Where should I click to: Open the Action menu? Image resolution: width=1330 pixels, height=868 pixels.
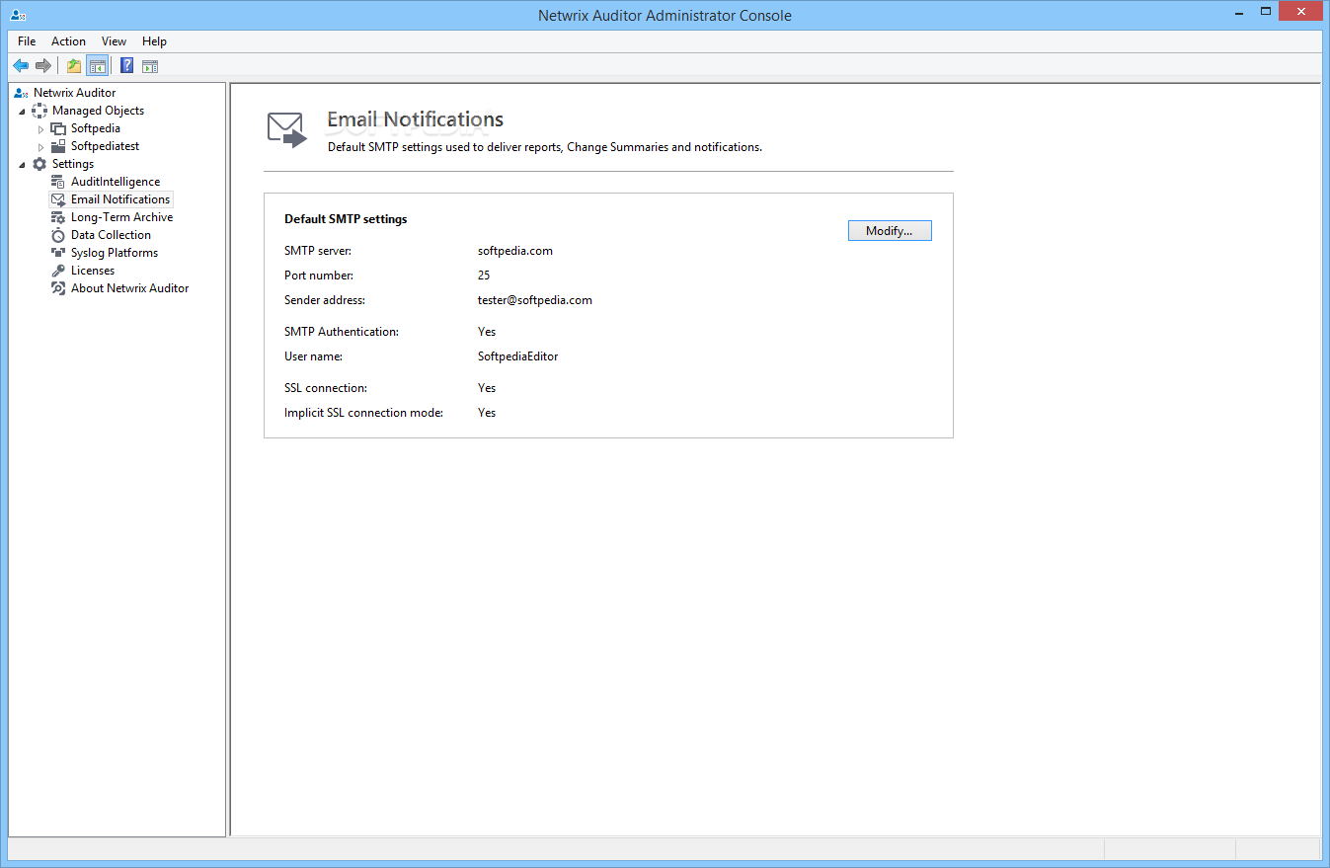[x=69, y=41]
